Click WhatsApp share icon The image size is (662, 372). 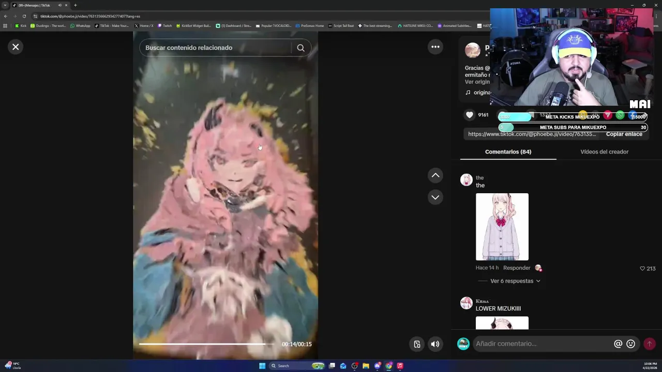point(620,115)
